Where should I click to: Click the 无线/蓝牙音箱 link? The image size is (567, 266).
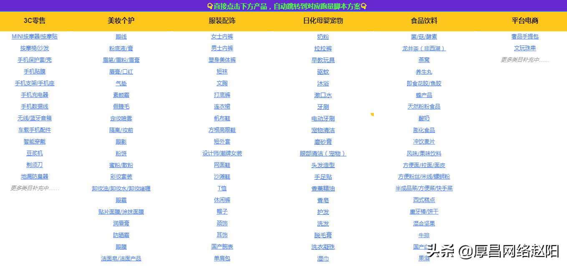coord(35,118)
